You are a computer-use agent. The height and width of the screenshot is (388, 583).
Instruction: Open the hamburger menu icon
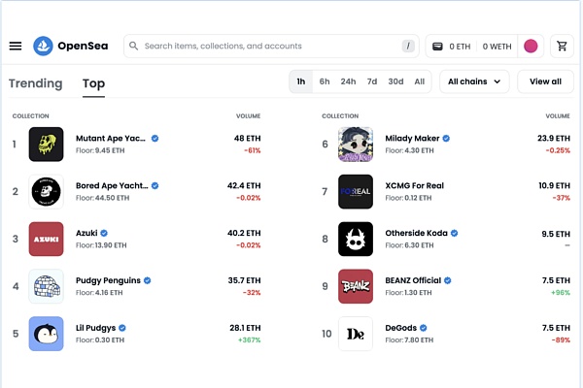point(16,46)
